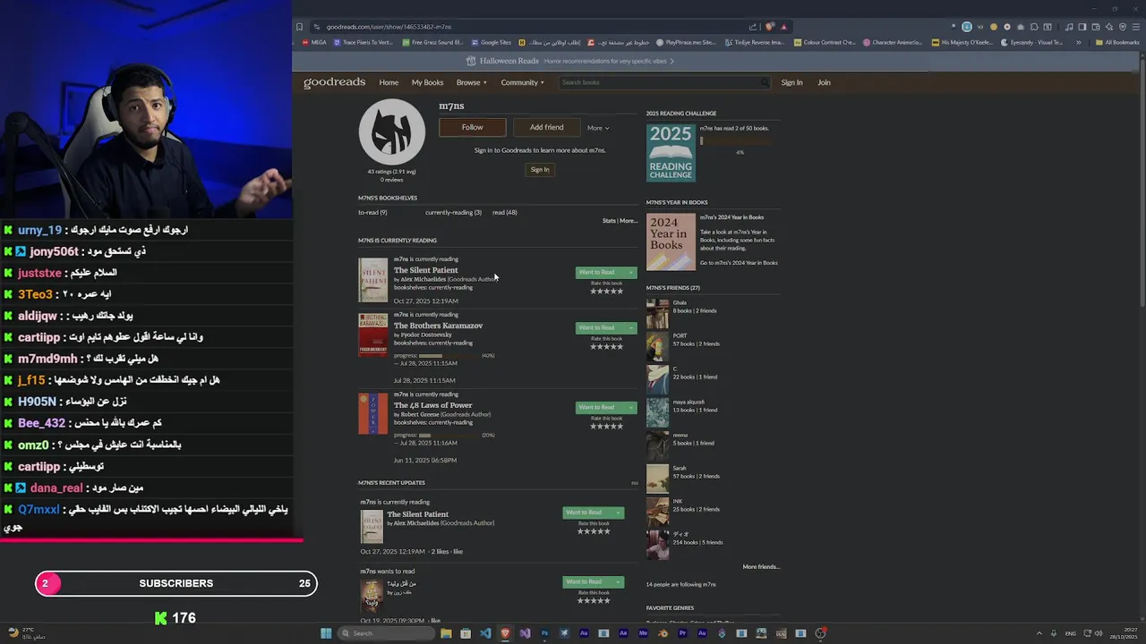Open The 48 Laws of Power title link
Image resolution: width=1146 pixels, height=644 pixels.
pyautogui.click(x=432, y=405)
